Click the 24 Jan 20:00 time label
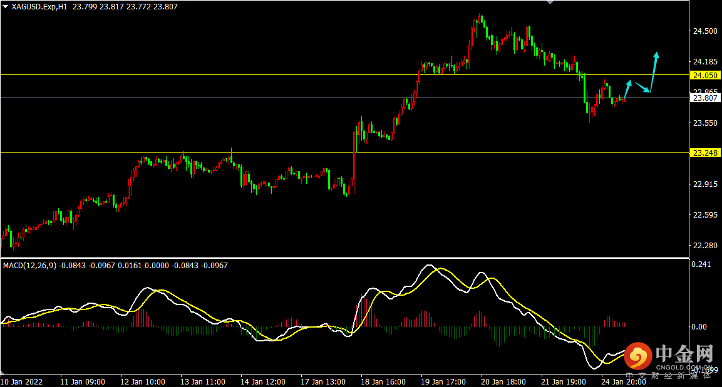This screenshot has width=722, height=387. [624, 382]
